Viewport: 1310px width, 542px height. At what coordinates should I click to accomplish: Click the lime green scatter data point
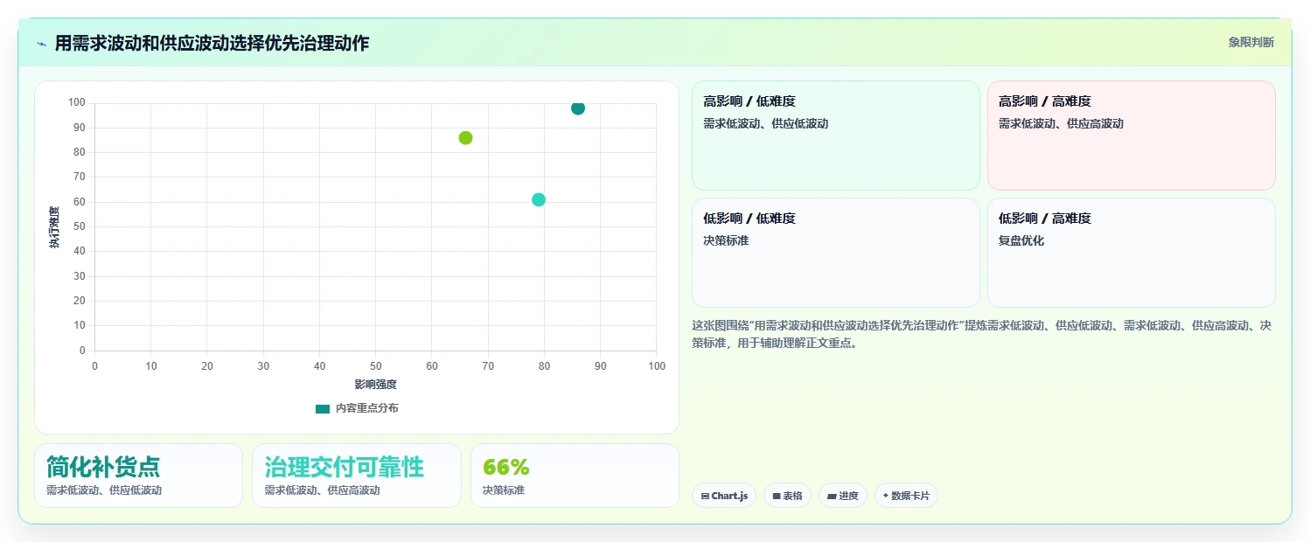point(465,137)
